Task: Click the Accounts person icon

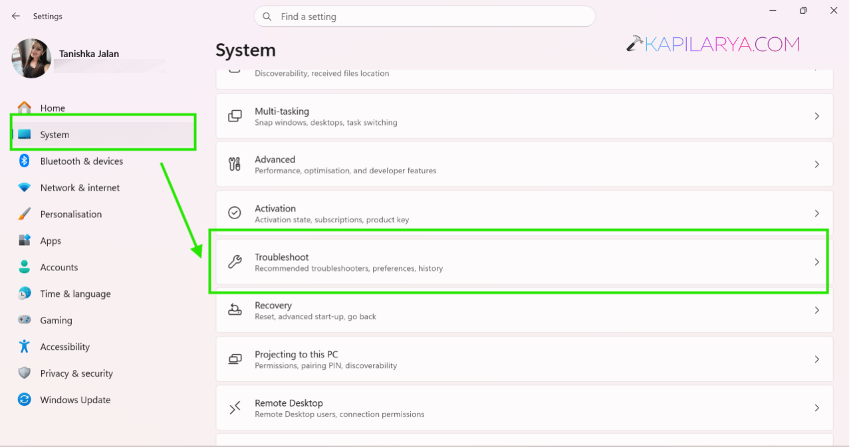Action: click(25, 267)
